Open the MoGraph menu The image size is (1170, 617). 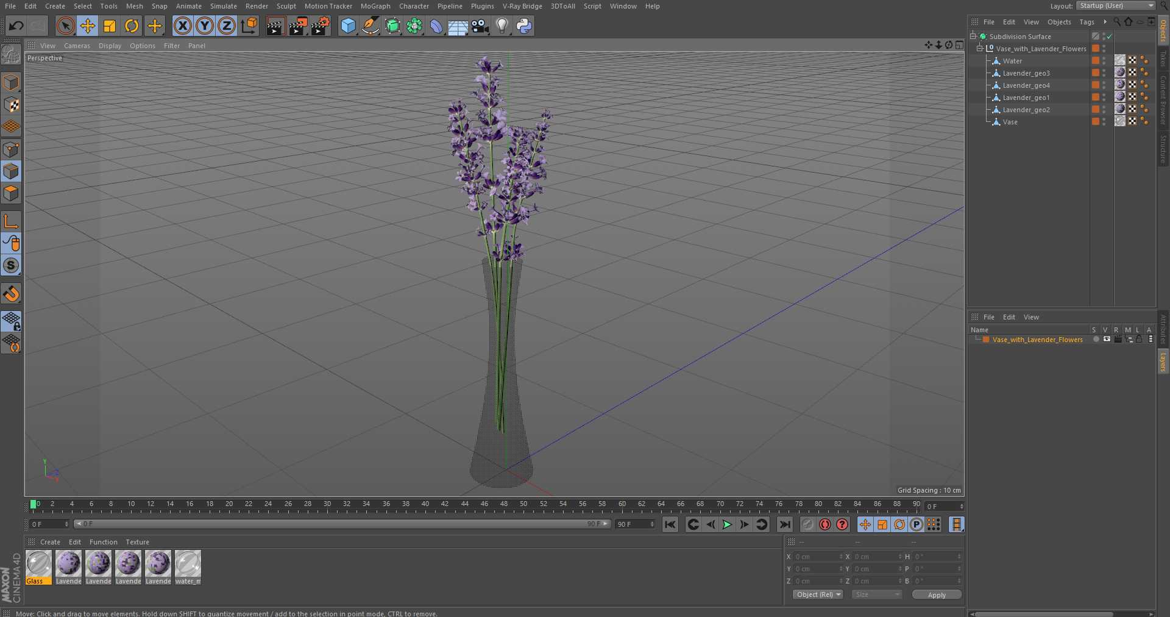coord(375,6)
